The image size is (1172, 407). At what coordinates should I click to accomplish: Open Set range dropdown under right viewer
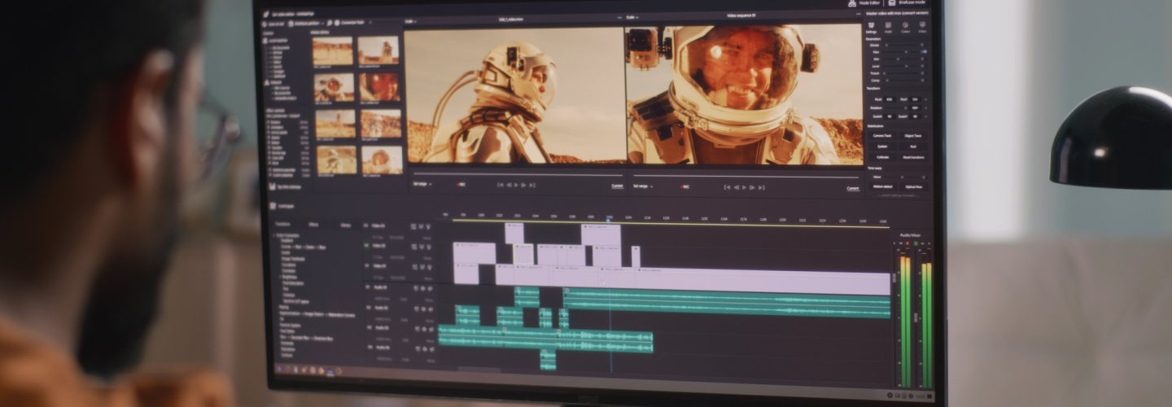coord(643,186)
